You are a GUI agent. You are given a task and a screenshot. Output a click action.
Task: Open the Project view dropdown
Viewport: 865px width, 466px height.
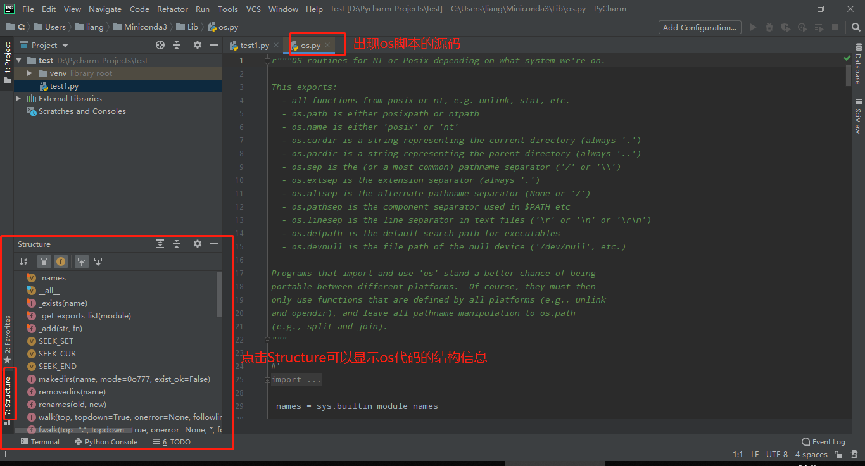point(65,46)
